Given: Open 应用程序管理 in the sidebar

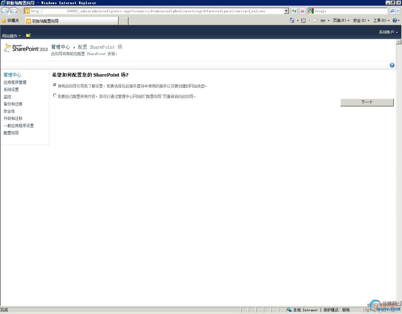Looking at the screenshot, I should (x=15, y=82).
